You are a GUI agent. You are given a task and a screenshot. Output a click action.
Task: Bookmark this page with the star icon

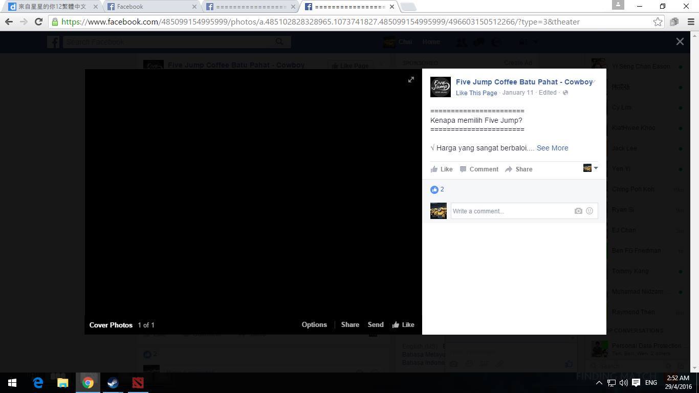click(x=658, y=21)
